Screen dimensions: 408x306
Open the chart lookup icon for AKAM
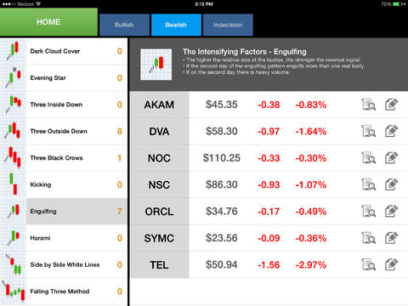369,105
